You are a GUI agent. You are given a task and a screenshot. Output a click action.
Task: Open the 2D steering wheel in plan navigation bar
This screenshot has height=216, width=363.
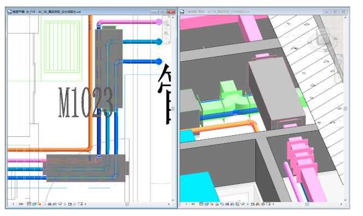(166, 23)
